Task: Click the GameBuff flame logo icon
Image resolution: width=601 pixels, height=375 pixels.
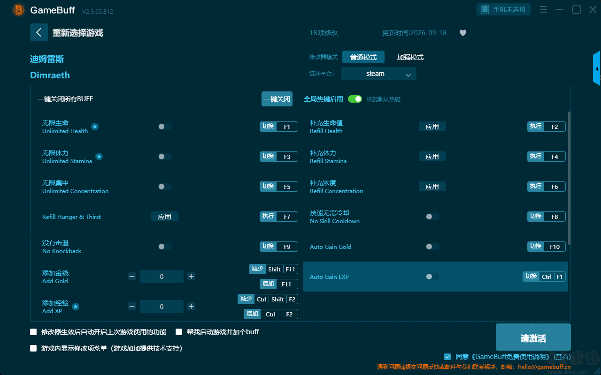Action: [19, 10]
